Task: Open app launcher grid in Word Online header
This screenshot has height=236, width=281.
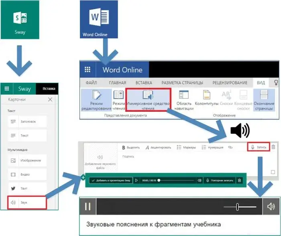Action: [88, 70]
